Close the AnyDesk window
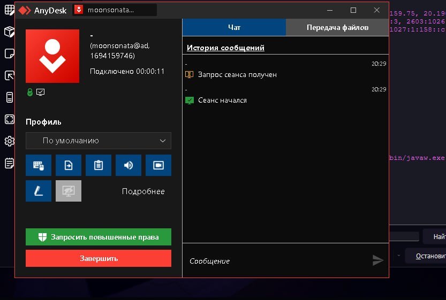 [x=376, y=10]
